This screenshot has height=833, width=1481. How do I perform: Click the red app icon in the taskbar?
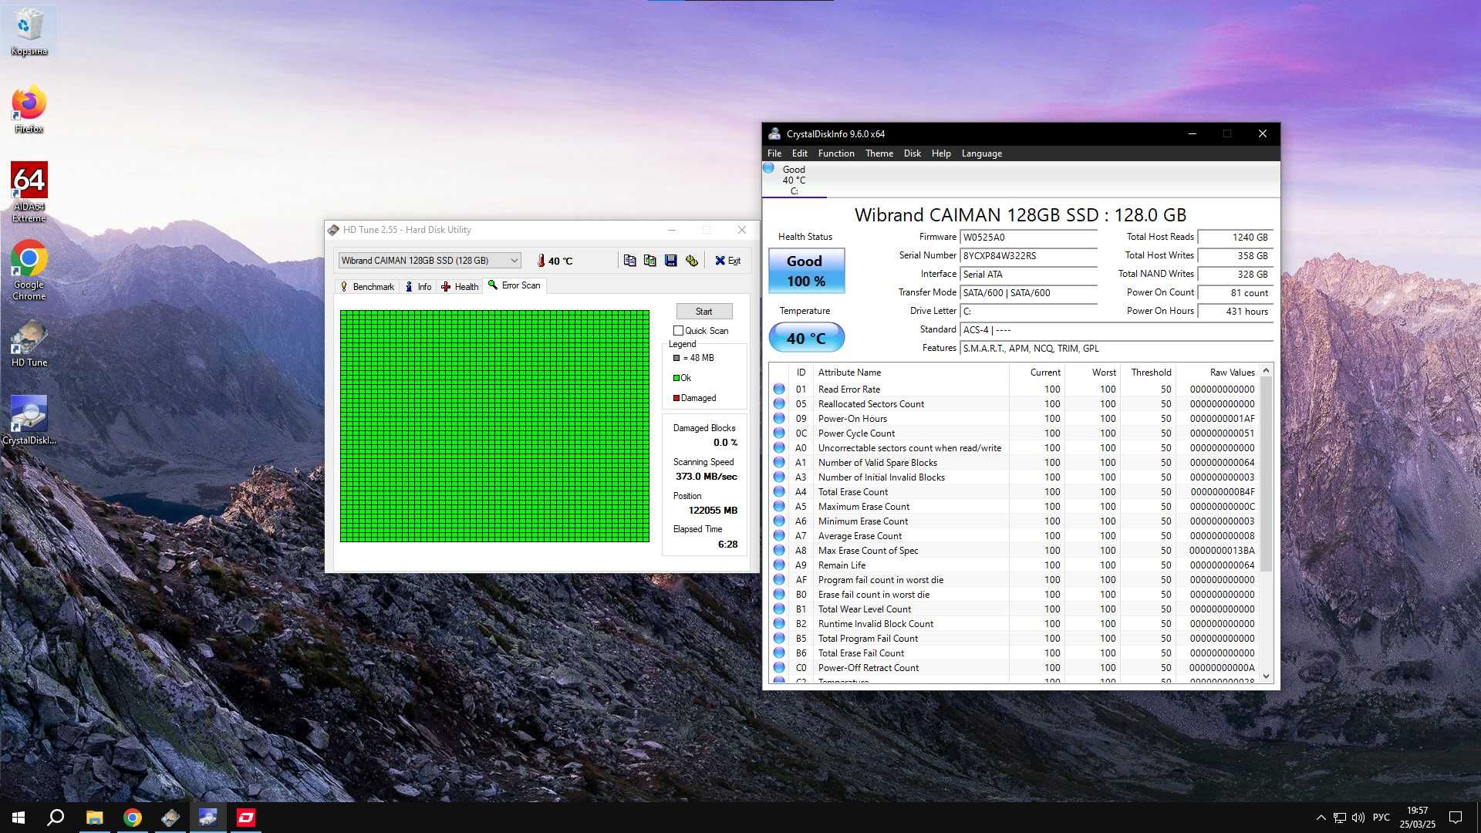click(x=246, y=818)
